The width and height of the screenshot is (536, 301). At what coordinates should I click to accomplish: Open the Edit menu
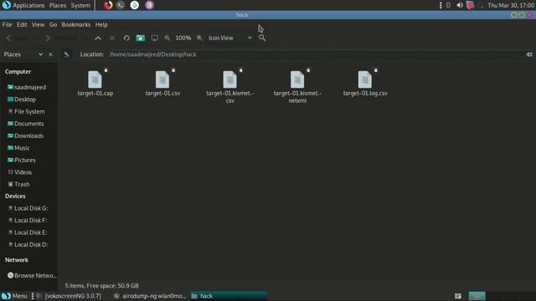point(22,24)
